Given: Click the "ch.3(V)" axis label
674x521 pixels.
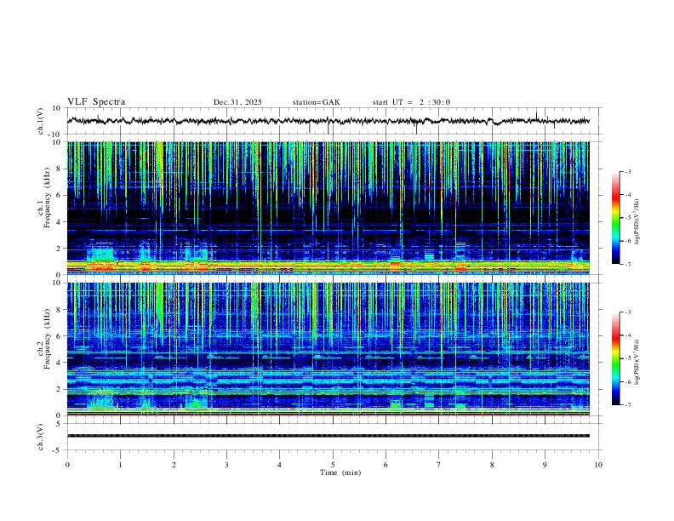Looking at the screenshot, I should (x=41, y=437).
